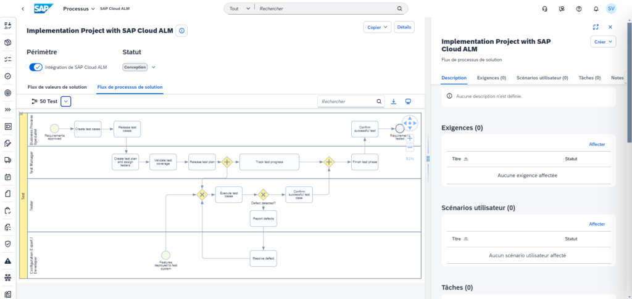Open the sidebar clipboard icon
The height and width of the screenshot is (299, 632).
coord(7,210)
